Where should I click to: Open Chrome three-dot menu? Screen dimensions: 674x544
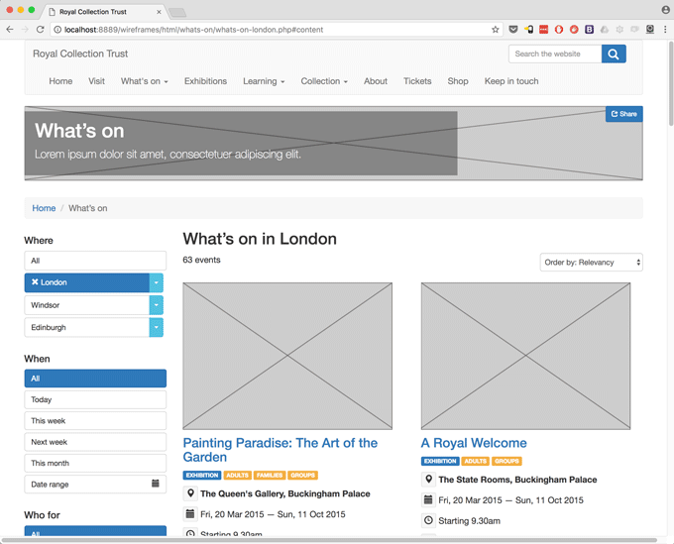pos(665,29)
